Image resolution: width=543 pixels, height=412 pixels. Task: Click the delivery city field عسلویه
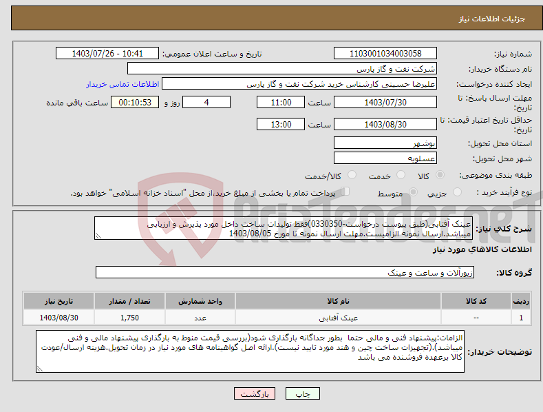point(385,158)
